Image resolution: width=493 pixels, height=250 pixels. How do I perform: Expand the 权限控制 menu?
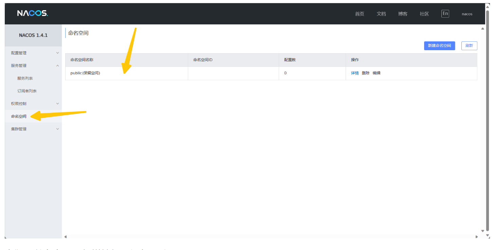(x=33, y=103)
